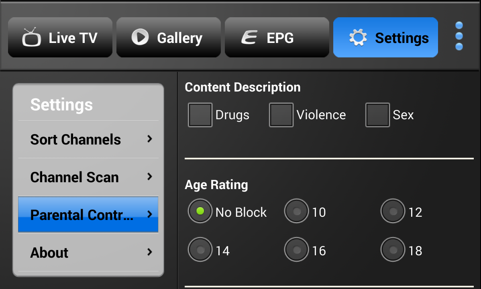Select age rating 16 radio button
481x289 pixels.
(296, 250)
